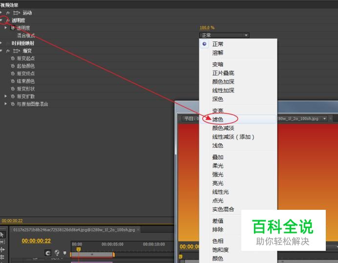Choose 强光 blend mode
Image resolution: width=338 pixels, height=263 pixels.
[238, 175]
